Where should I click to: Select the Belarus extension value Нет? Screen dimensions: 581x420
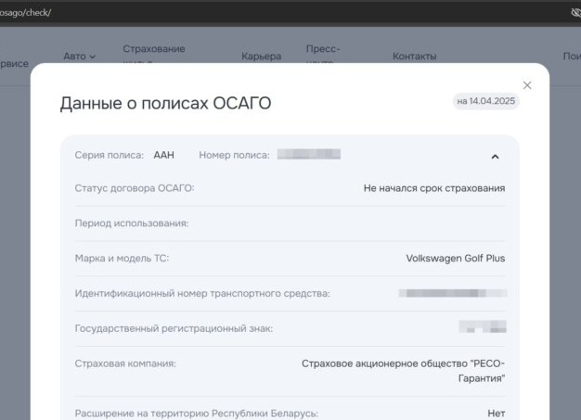[x=497, y=414]
